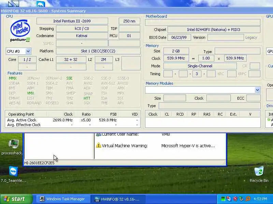
Task: Click the Microsoft Hyper-V is active text
Action: [x=188, y=146]
